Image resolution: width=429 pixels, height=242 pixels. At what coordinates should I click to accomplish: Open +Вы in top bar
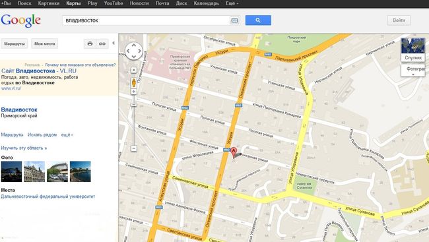pos(6,3)
